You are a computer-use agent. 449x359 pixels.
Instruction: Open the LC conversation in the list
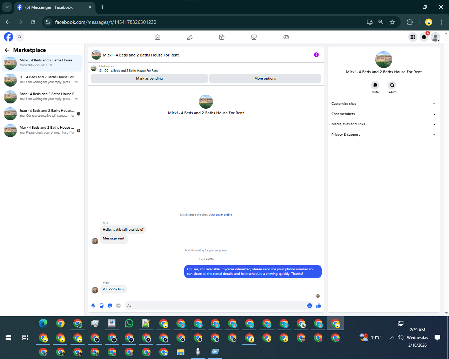coord(42,80)
